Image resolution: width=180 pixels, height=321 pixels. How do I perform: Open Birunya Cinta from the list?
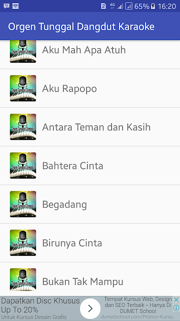[x=90, y=243]
